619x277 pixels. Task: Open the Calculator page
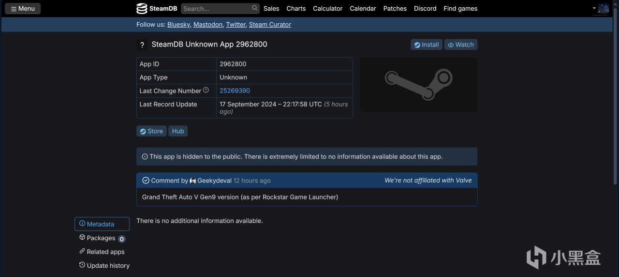327,8
